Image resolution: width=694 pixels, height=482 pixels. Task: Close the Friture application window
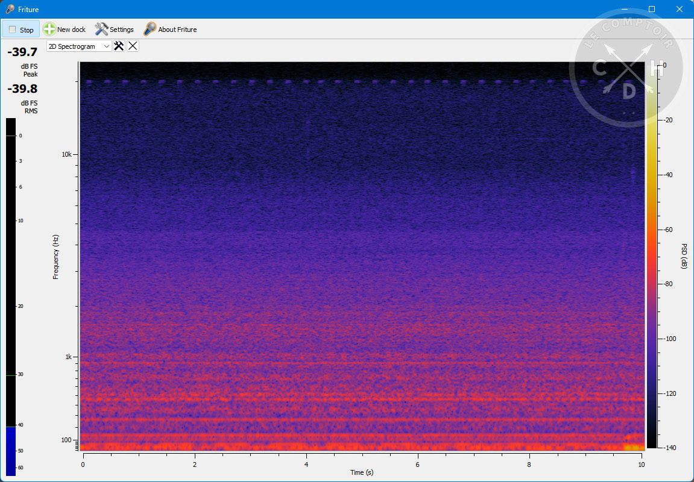(x=680, y=9)
